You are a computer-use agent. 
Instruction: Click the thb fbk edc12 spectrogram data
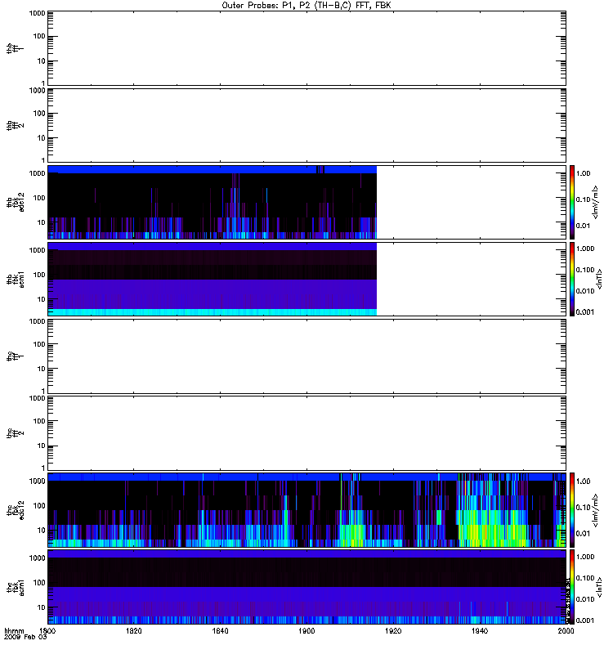point(213,202)
